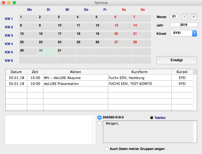Select day 30 in the calendar
The image size is (202, 154).
coord(47,52)
